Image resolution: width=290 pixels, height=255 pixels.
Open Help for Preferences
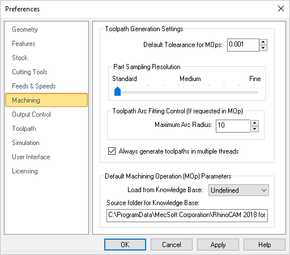coord(265,245)
